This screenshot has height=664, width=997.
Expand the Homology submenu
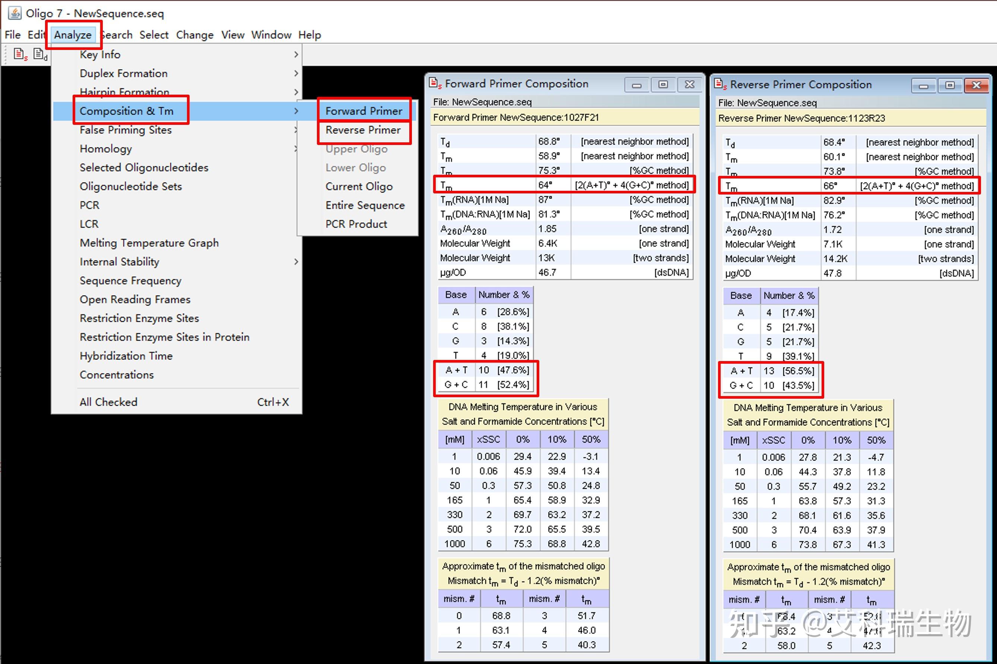tap(177, 149)
